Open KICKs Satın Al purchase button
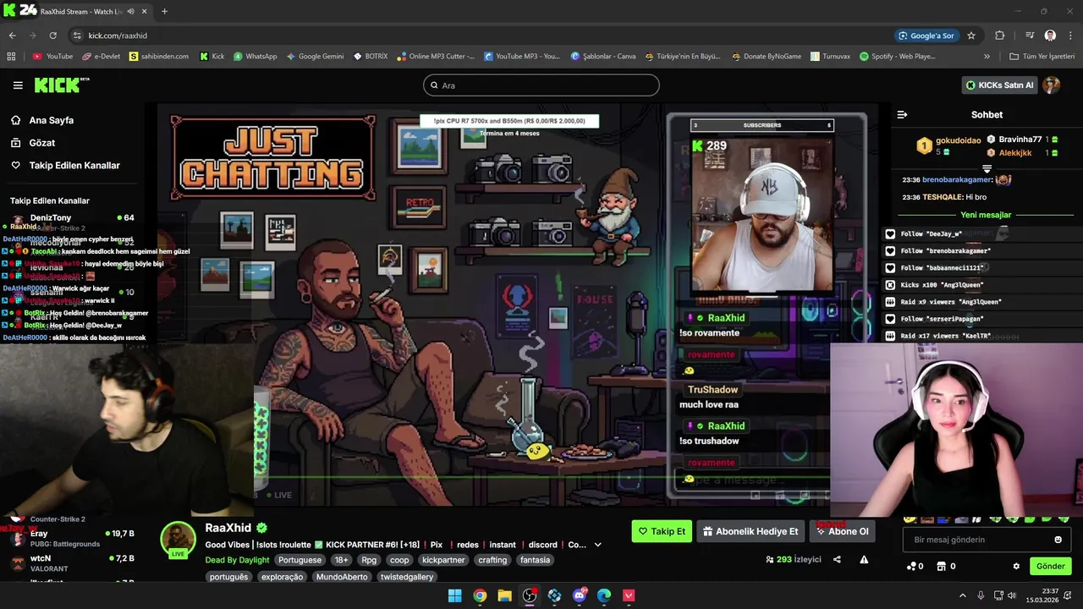The width and height of the screenshot is (1083, 609). coord(1000,85)
